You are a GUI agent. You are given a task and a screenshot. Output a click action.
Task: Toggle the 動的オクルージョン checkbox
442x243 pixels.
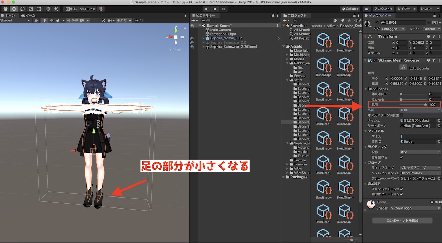pos(401,194)
